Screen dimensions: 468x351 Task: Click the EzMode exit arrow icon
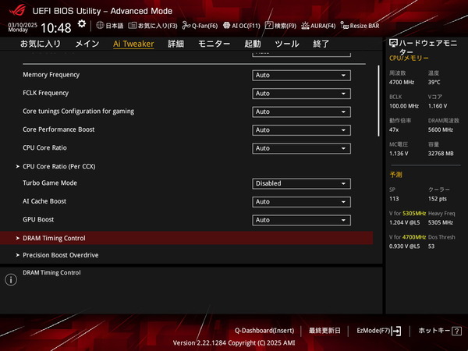396,331
